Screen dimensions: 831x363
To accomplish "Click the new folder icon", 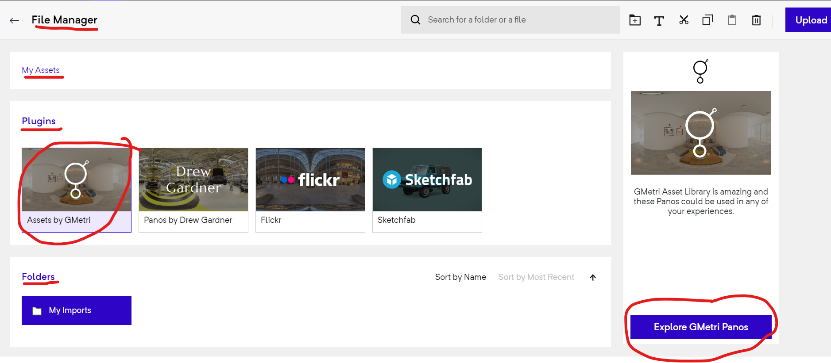I will 635,20.
